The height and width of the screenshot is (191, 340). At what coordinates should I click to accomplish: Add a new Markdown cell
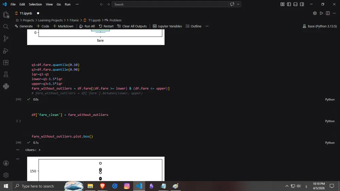pyautogui.click(x=63, y=26)
